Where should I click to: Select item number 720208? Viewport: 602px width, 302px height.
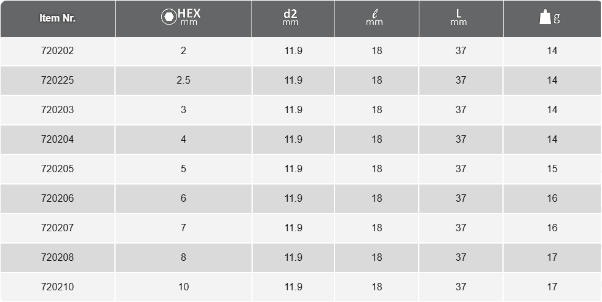(58, 257)
